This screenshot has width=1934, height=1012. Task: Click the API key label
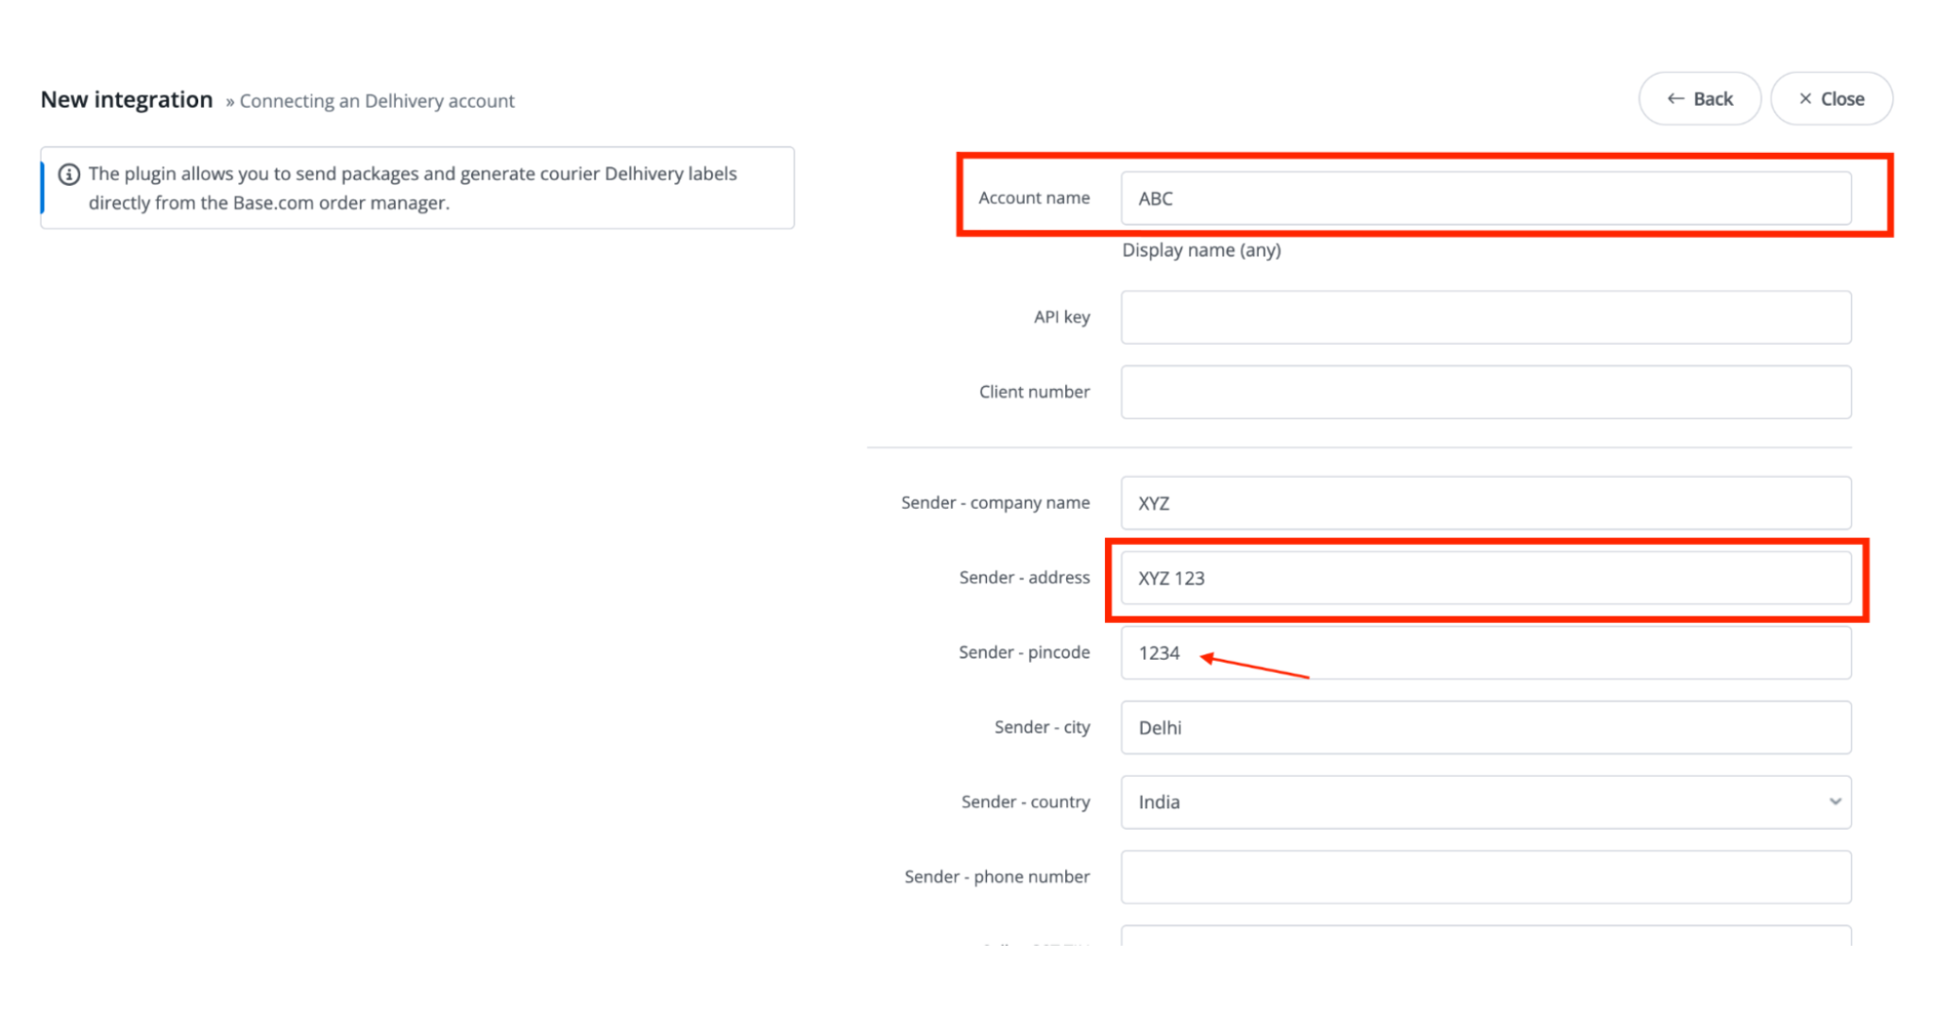(x=1060, y=317)
